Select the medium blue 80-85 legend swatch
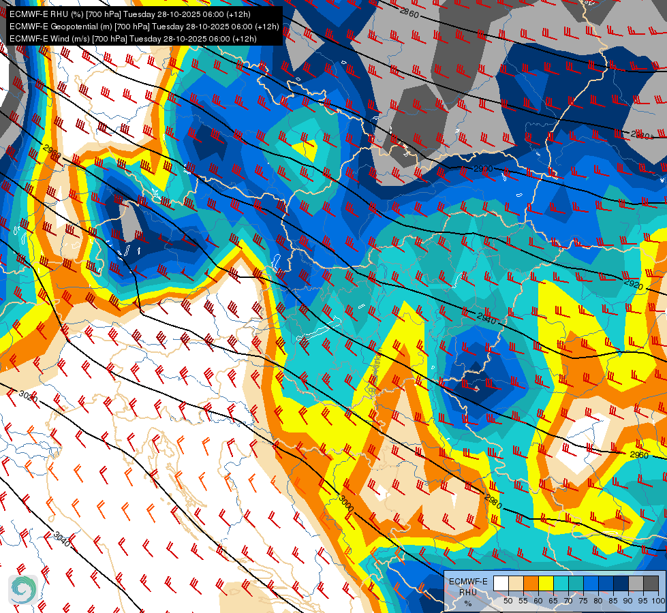Image resolution: width=667 pixels, height=613 pixels. [x=606, y=583]
